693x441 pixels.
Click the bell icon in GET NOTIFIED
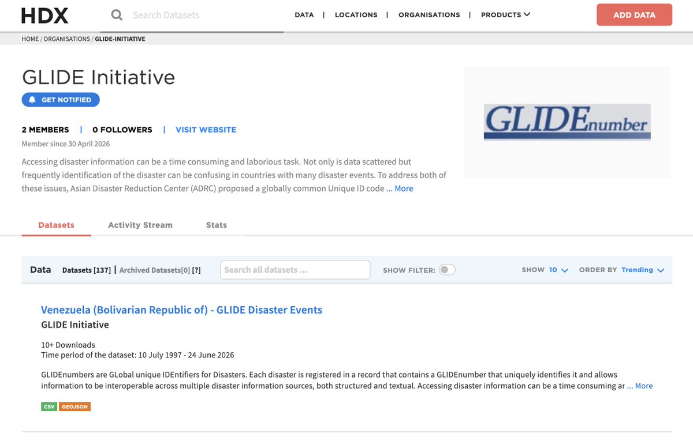32,100
